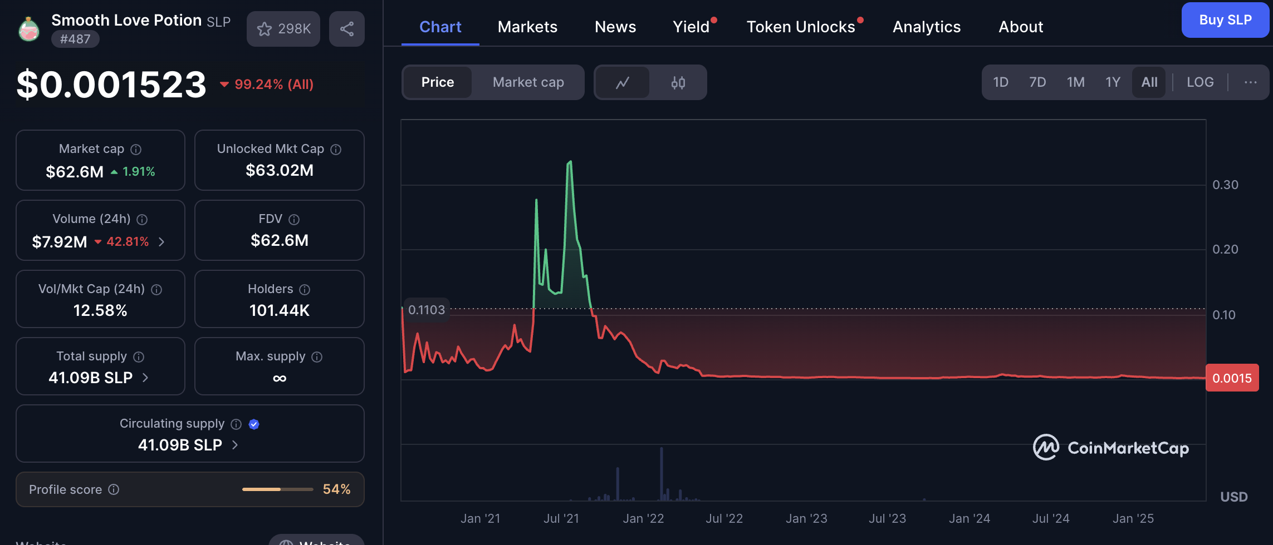Open Volume (24h) info icon
The height and width of the screenshot is (545, 1273).
(x=142, y=220)
